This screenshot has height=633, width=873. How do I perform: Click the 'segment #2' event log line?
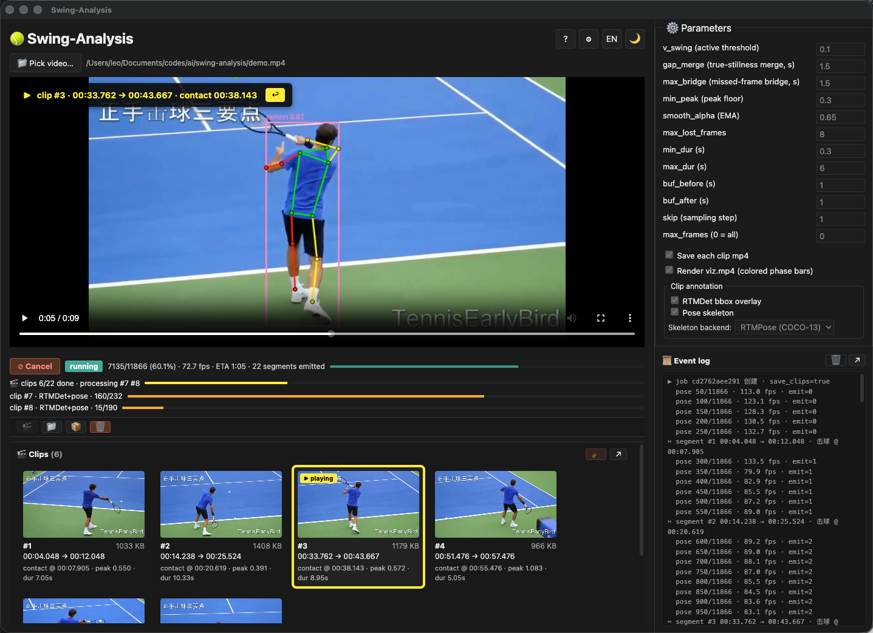coord(753,527)
